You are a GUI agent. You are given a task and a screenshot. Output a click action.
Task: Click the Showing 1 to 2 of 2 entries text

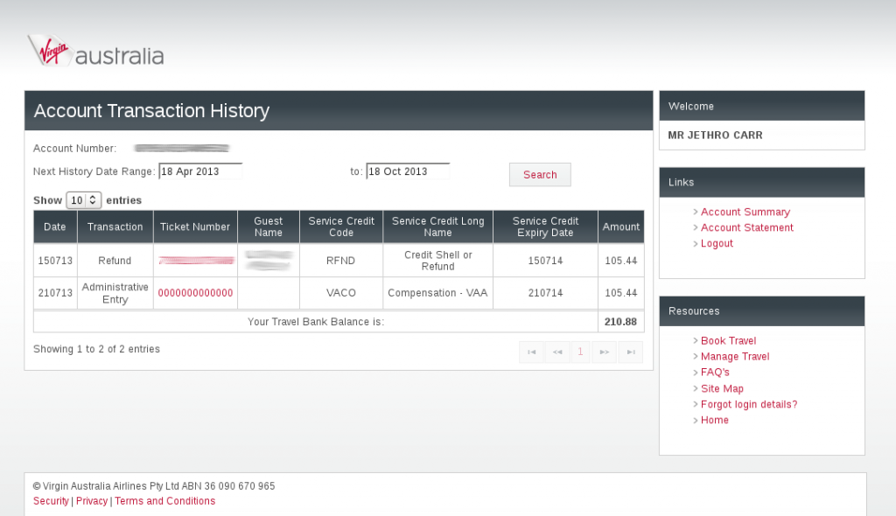pos(96,349)
